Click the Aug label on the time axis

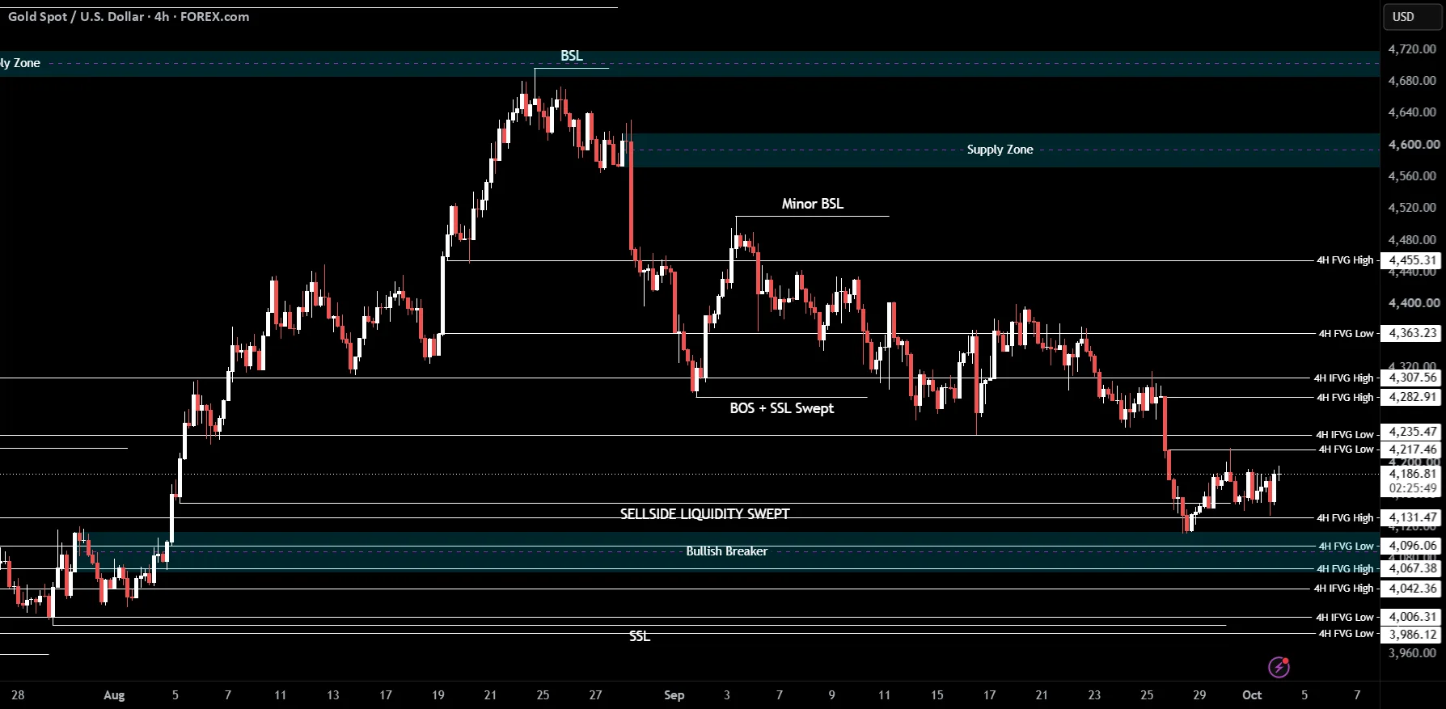tap(114, 695)
